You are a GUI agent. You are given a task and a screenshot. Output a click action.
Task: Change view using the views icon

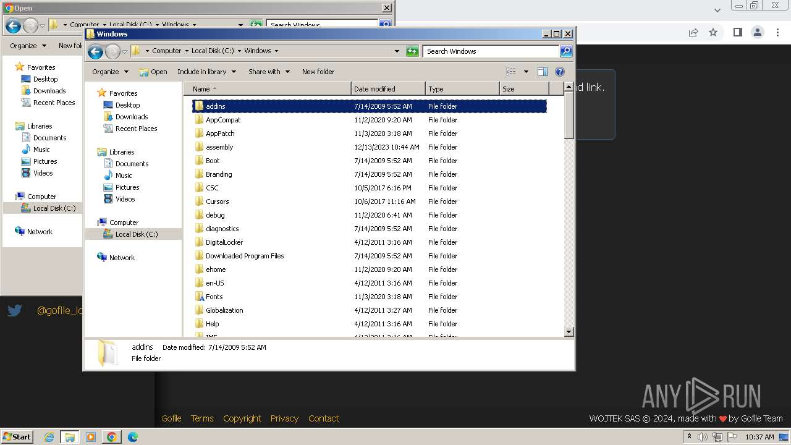click(510, 72)
